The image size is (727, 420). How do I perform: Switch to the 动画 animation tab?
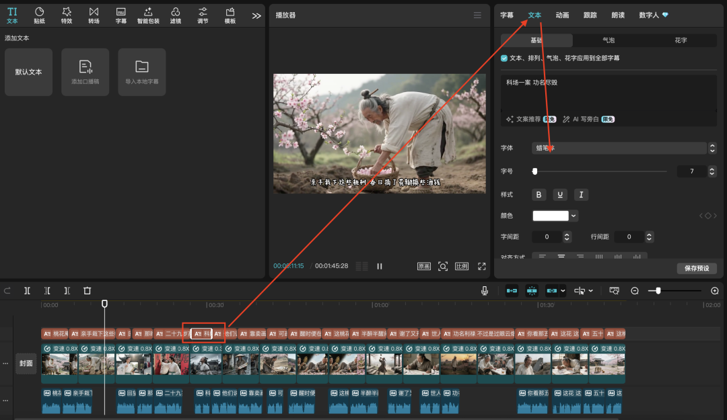[562, 15]
